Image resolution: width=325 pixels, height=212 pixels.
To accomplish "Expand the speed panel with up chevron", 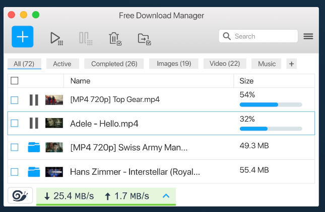I will pos(166,195).
